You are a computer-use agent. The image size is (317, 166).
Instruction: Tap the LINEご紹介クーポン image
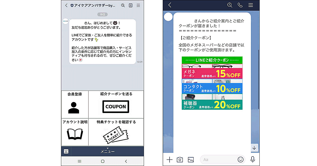[x=212, y=83]
